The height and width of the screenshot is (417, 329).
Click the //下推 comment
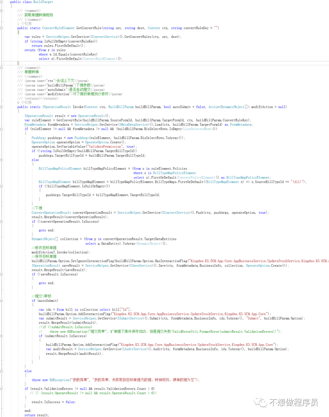(x=37, y=208)
